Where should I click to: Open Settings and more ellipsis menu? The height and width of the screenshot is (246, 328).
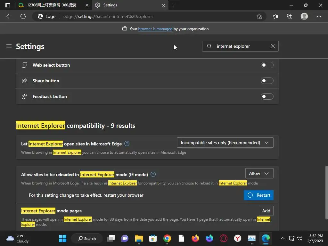319,16
